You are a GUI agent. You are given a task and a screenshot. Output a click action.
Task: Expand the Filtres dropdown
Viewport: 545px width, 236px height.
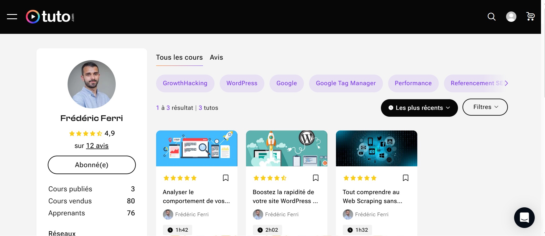[485, 107]
